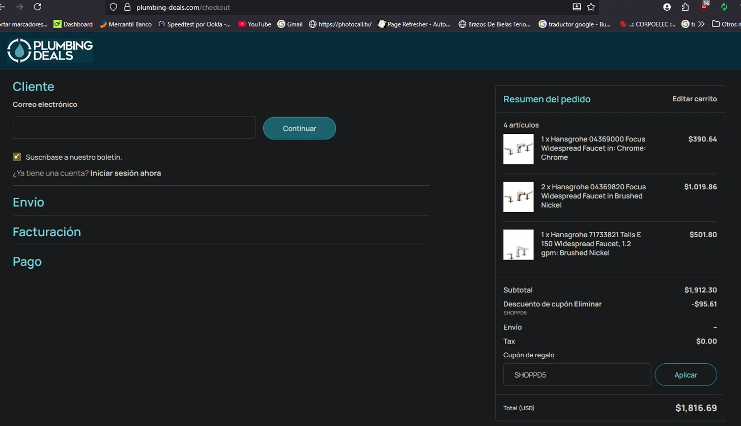The height and width of the screenshot is (426, 741).
Task: Open the YouTube bookmark
Action: [x=254, y=24]
